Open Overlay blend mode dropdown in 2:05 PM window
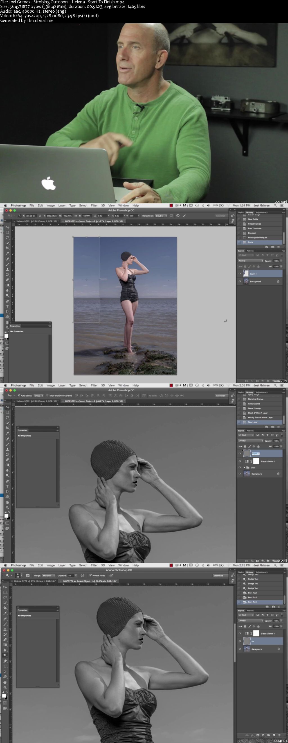This screenshot has width=288, height=743. coord(251,441)
